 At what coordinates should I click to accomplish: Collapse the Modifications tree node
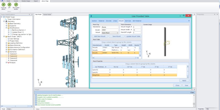click(6, 28)
